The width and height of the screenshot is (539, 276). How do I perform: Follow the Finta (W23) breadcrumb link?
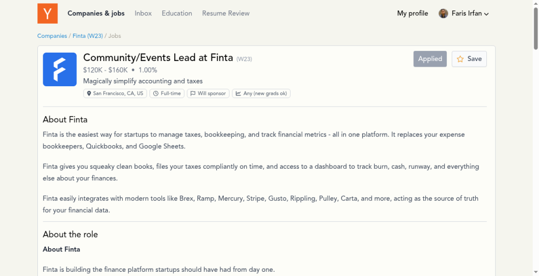coord(88,36)
